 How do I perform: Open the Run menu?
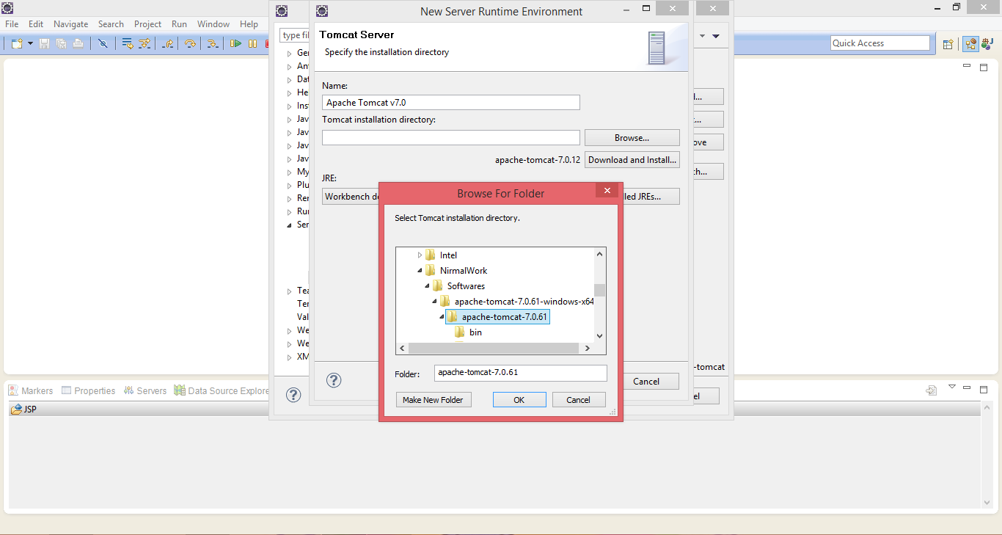[x=179, y=24]
